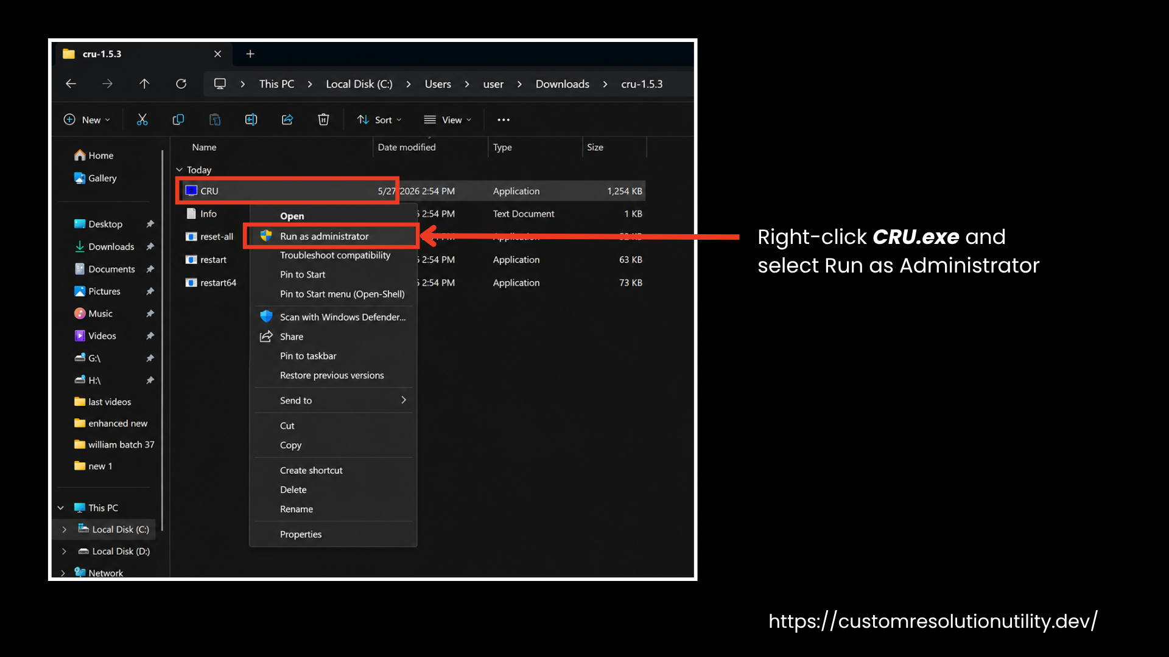Sort by the Date modified column header

coord(407,147)
